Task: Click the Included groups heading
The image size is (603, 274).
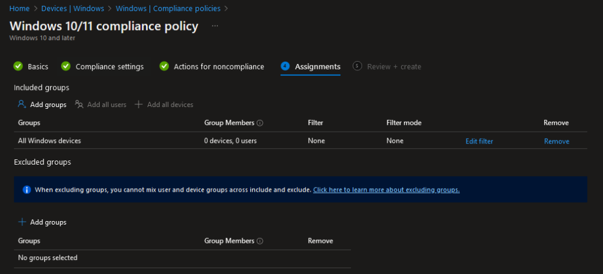Action: pyautogui.click(x=42, y=88)
